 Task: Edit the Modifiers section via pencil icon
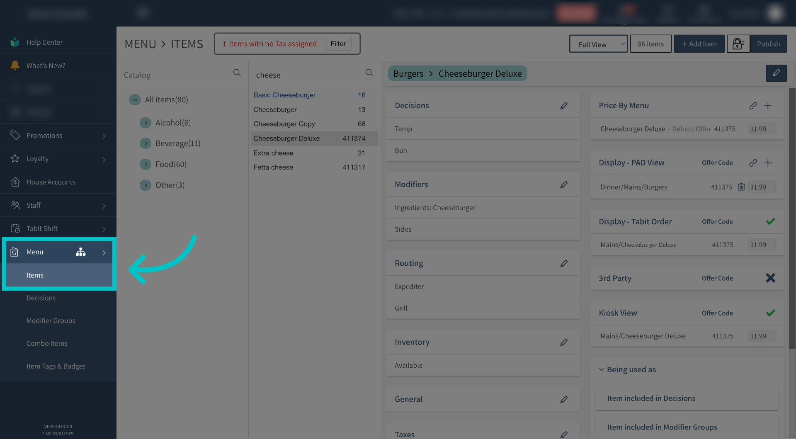[x=564, y=184]
